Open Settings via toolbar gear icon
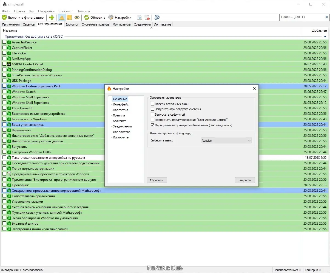Viewport: 330px width, 273px height. coord(111,17)
